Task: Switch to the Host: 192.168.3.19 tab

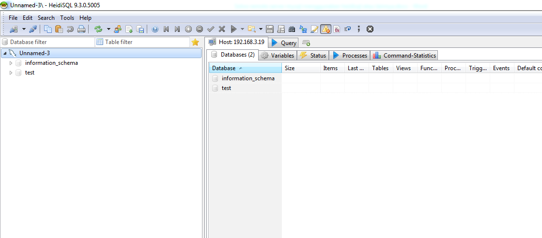Action: pyautogui.click(x=237, y=42)
